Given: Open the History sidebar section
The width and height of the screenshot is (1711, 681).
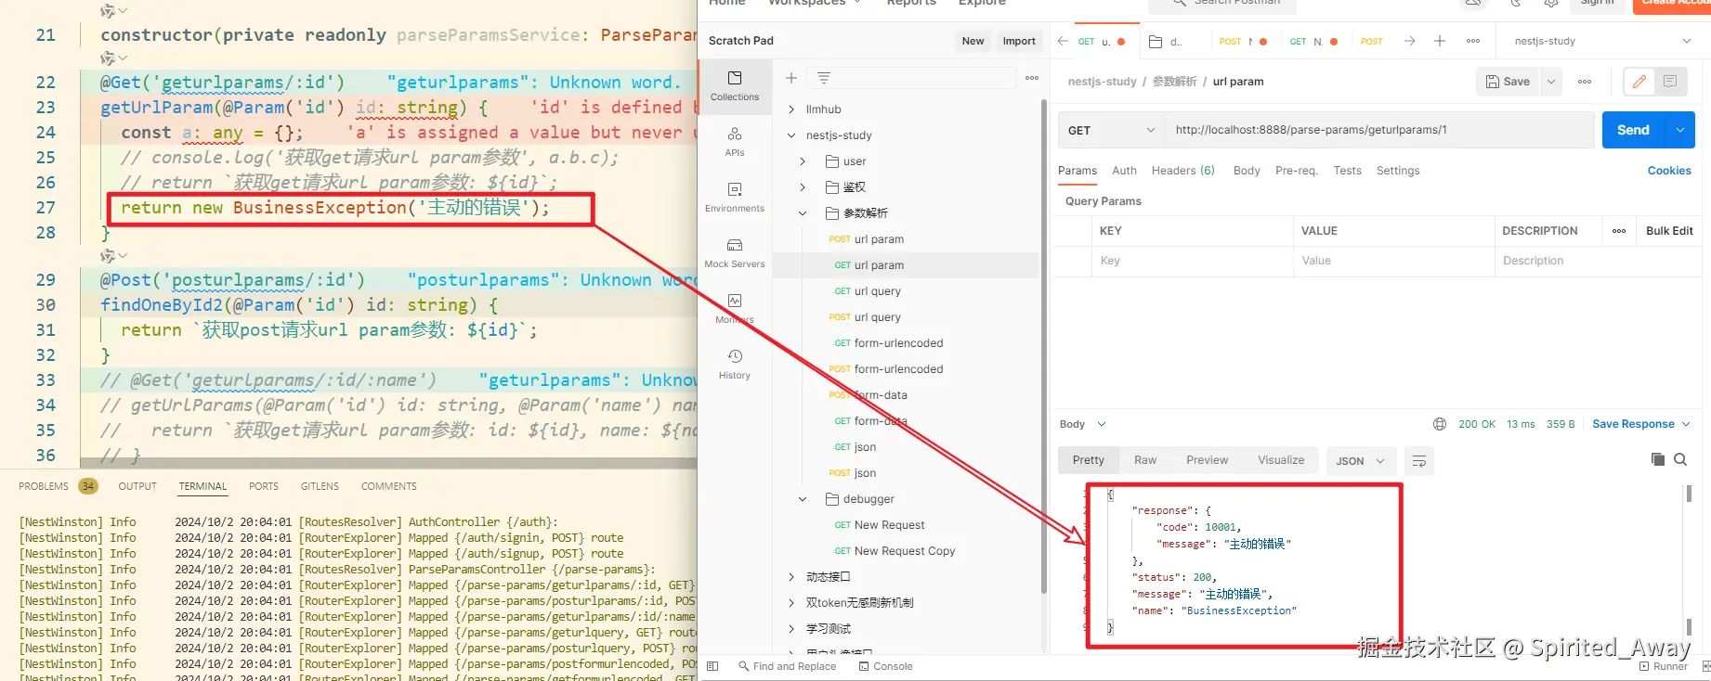Looking at the screenshot, I should pos(735,365).
